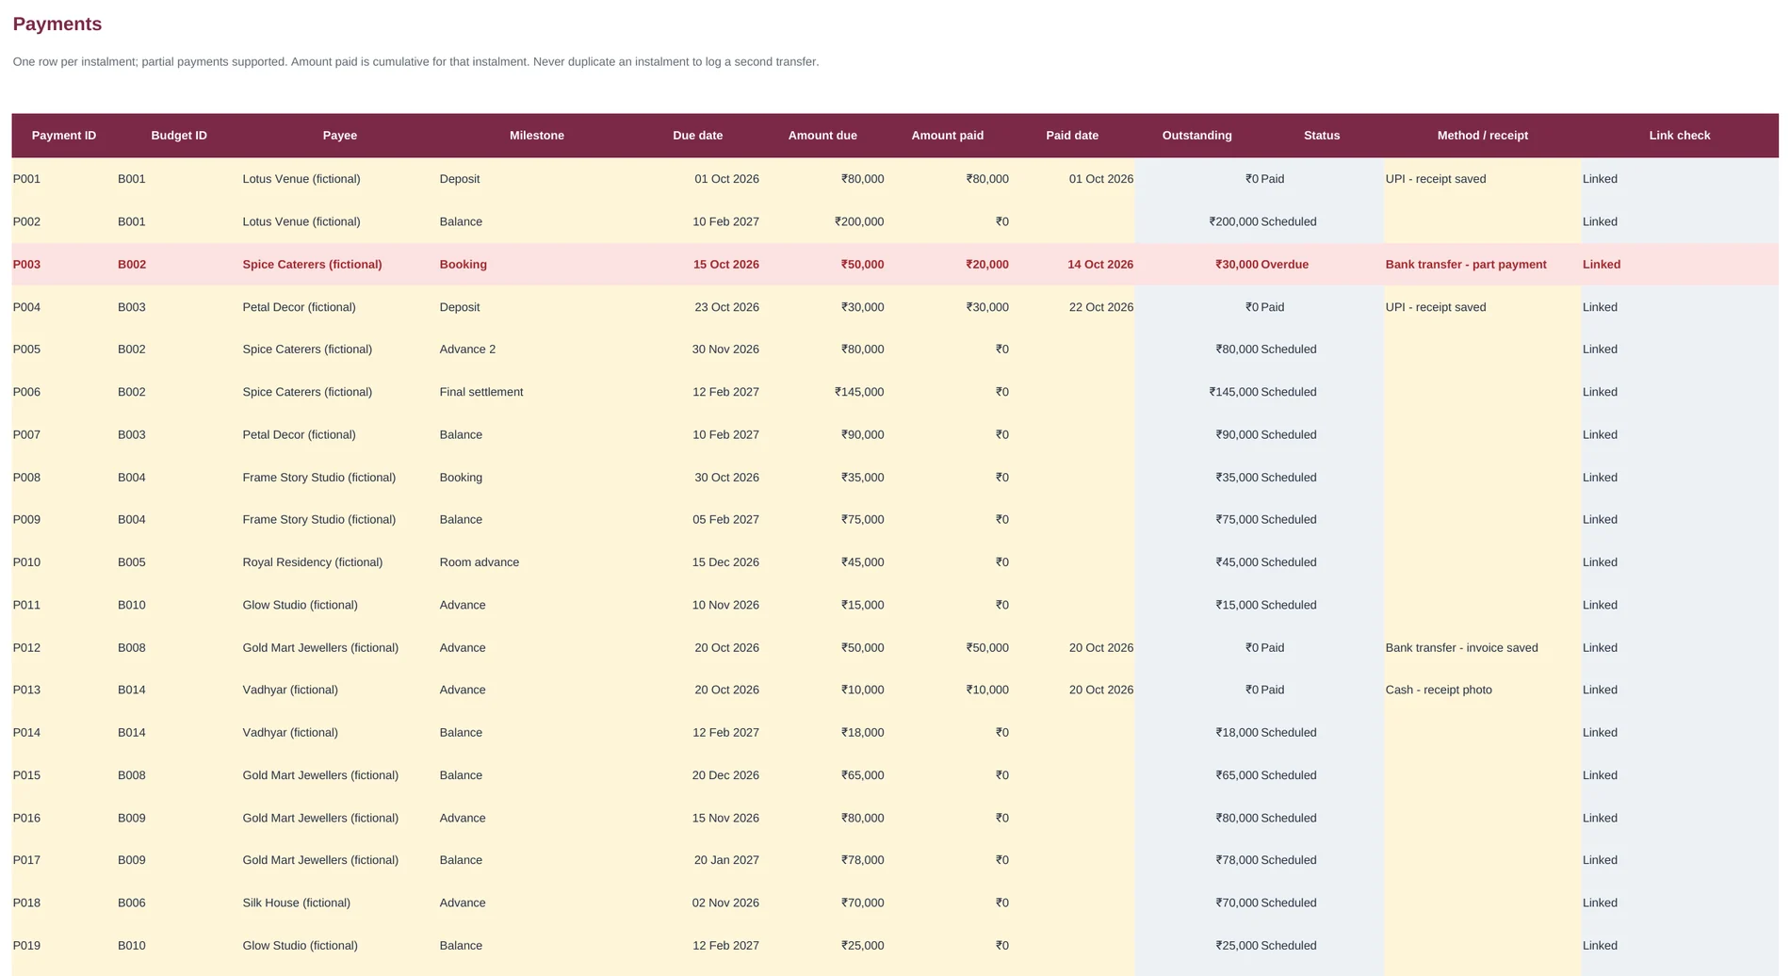The height and width of the screenshot is (976, 1790).
Task: Click the Linked cell in row P003
Action: 1680,265
